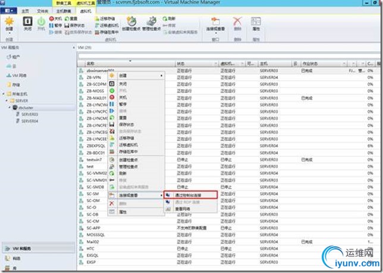This screenshot has width=383, height=273.
Task: Choose 保存状态 in the context menu
Action: [136, 124]
